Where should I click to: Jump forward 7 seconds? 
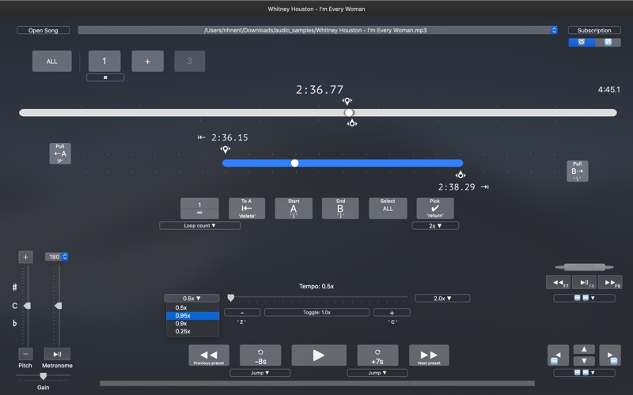(x=377, y=355)
